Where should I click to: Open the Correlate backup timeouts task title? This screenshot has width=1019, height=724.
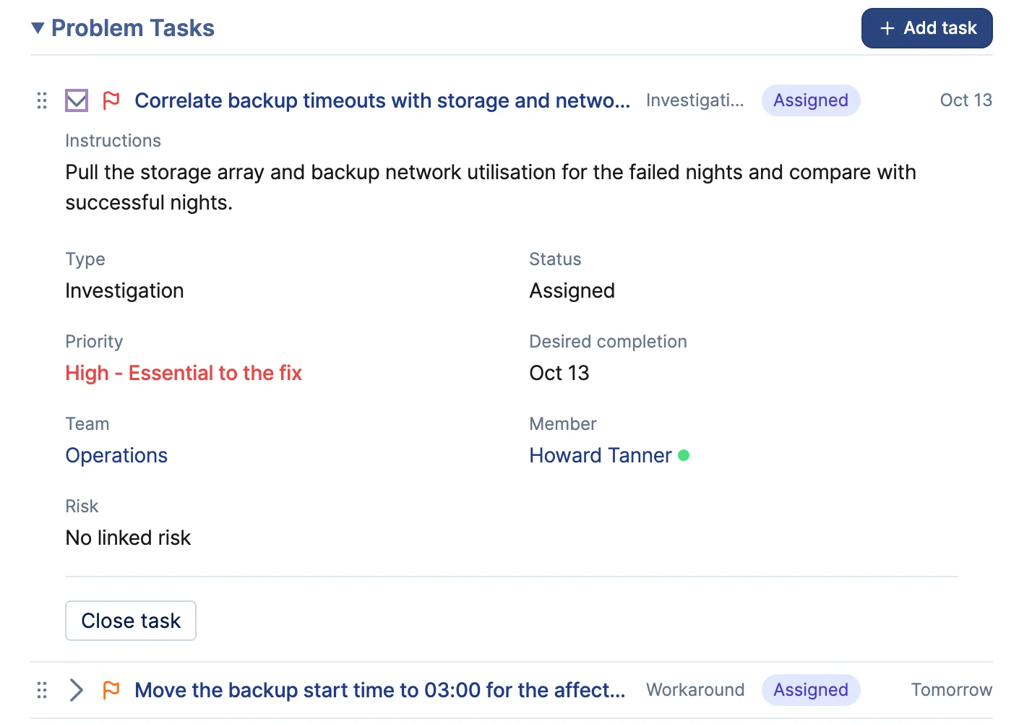tap(382, 100)
